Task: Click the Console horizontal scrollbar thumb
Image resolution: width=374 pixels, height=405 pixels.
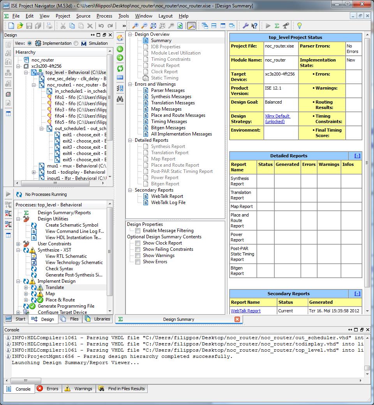Action: click(x=26, y=380)
